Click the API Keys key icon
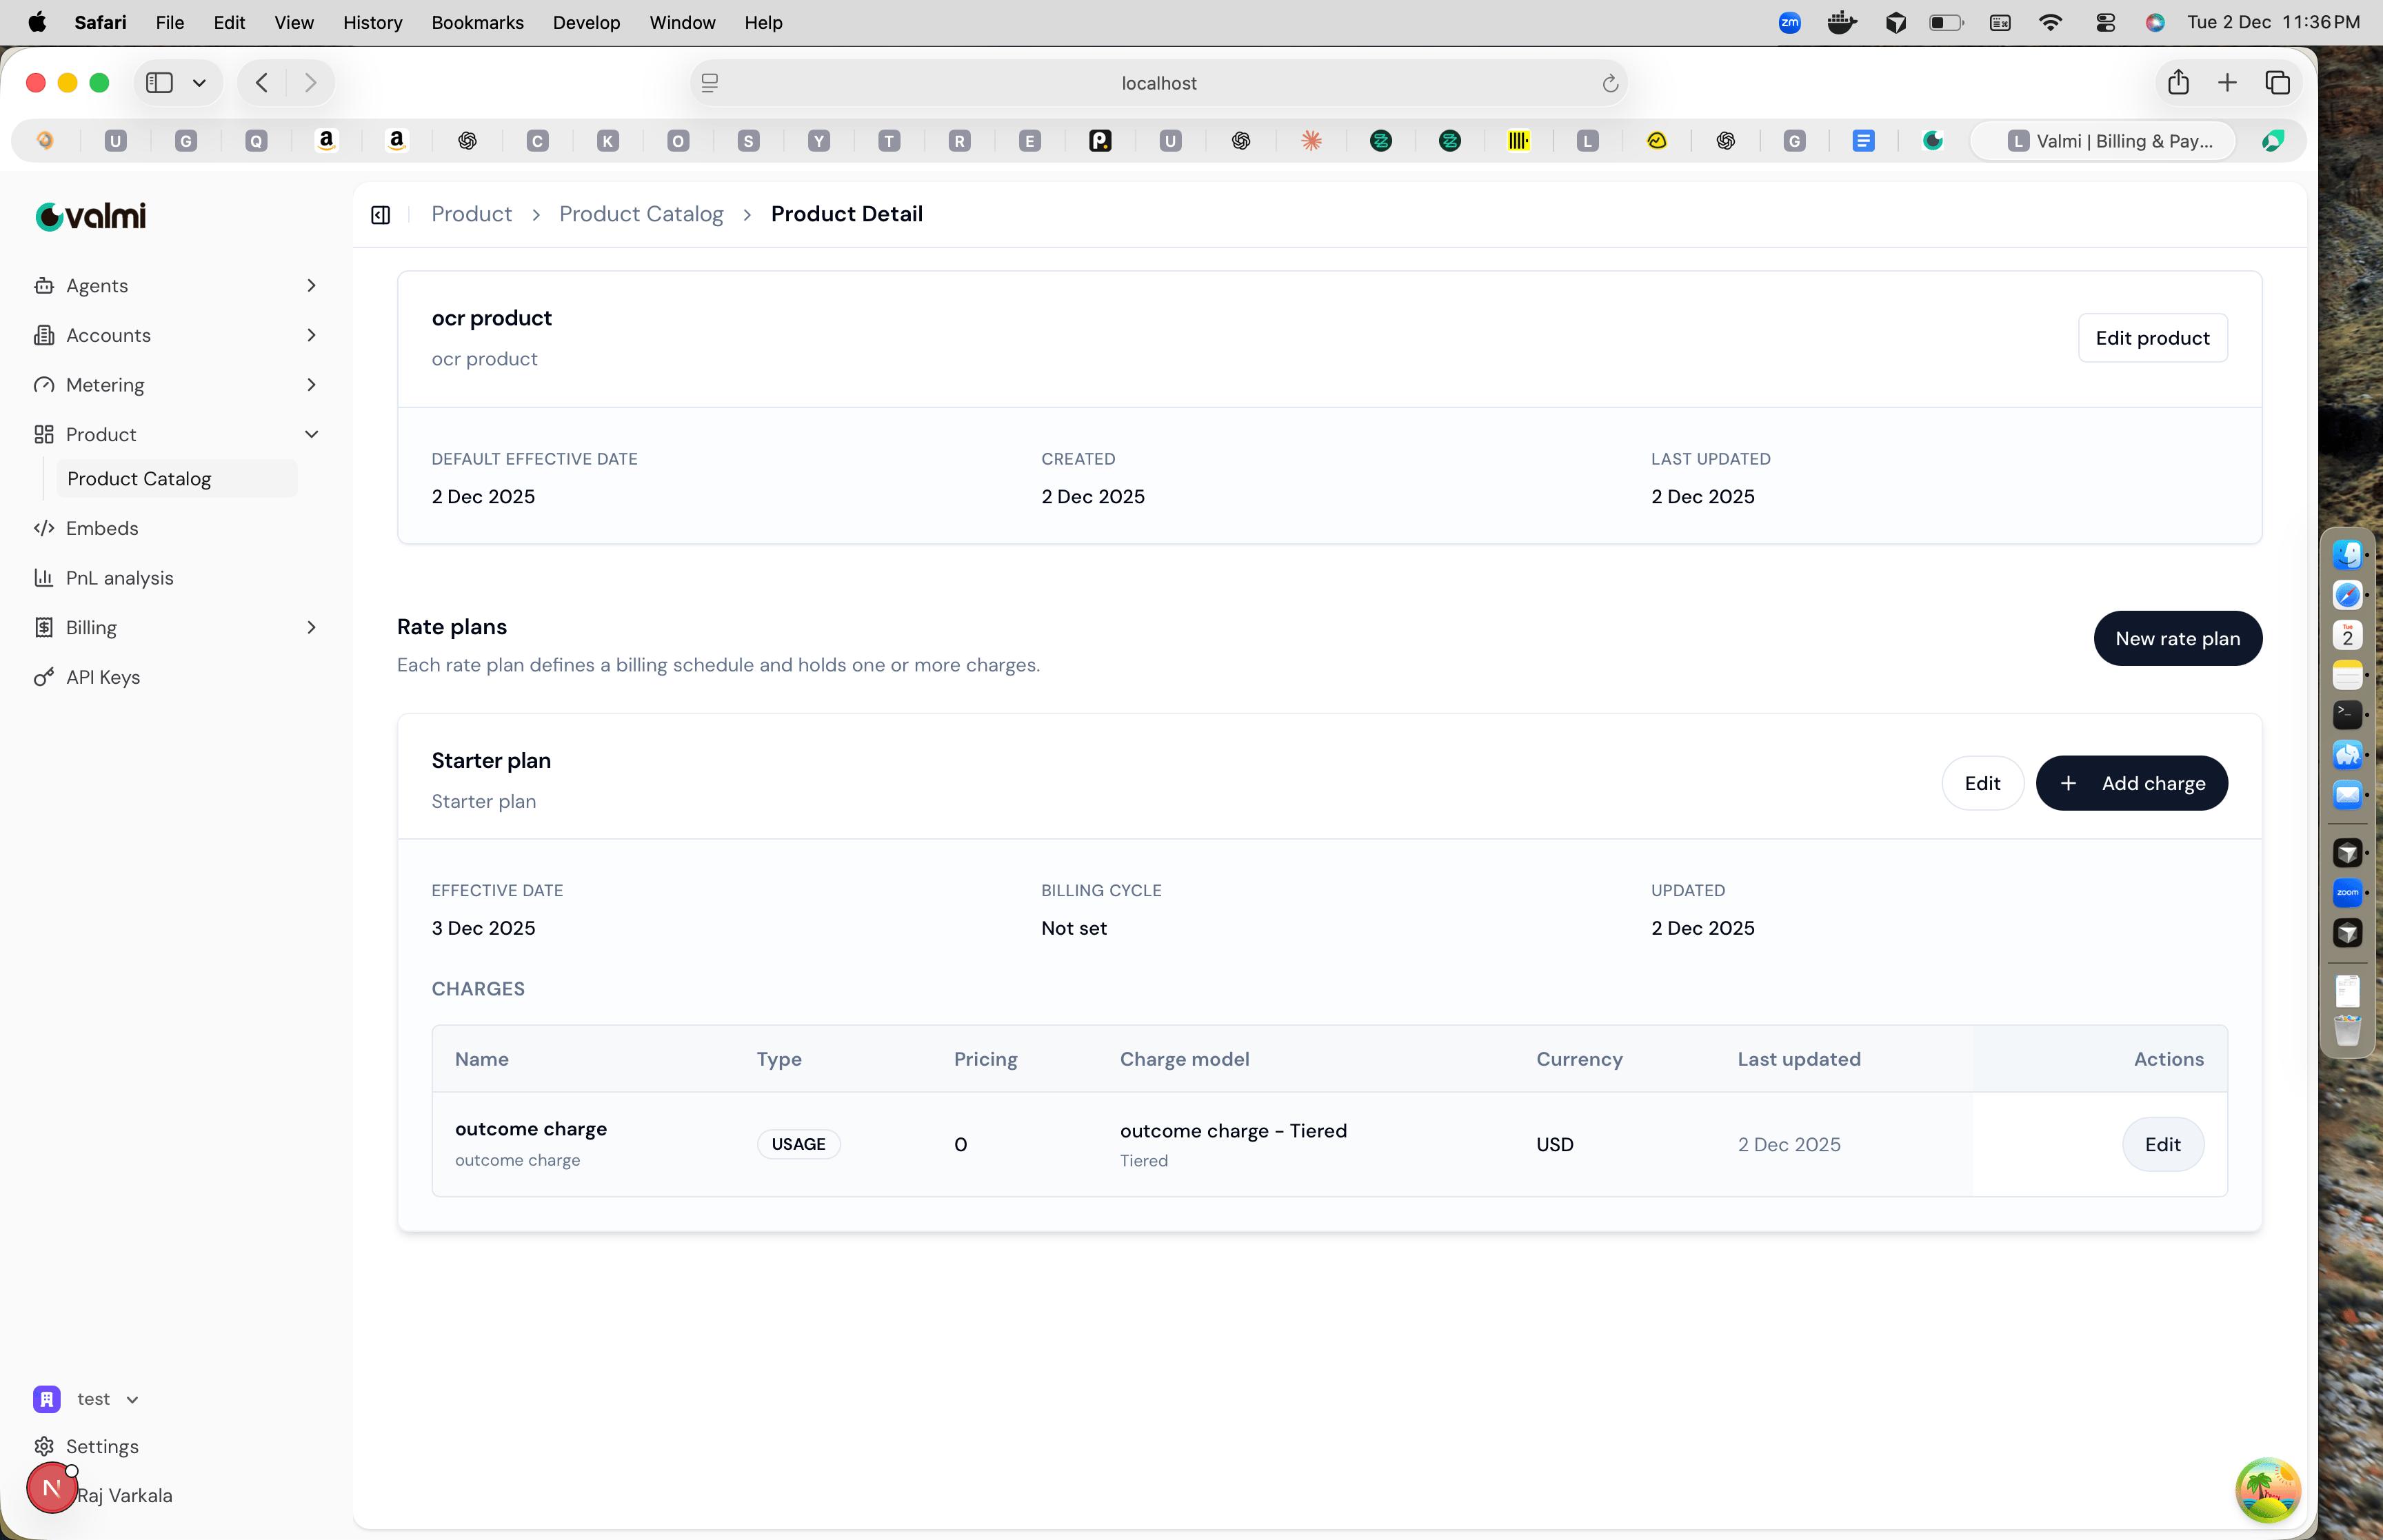Image resolution: width=2383 pixels, height=1540 pixels. click(x=44, y=678)
